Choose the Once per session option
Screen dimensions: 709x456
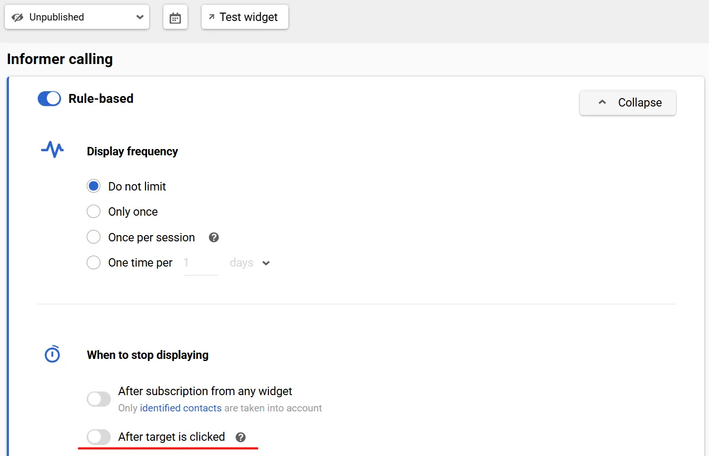pos(93,237)
